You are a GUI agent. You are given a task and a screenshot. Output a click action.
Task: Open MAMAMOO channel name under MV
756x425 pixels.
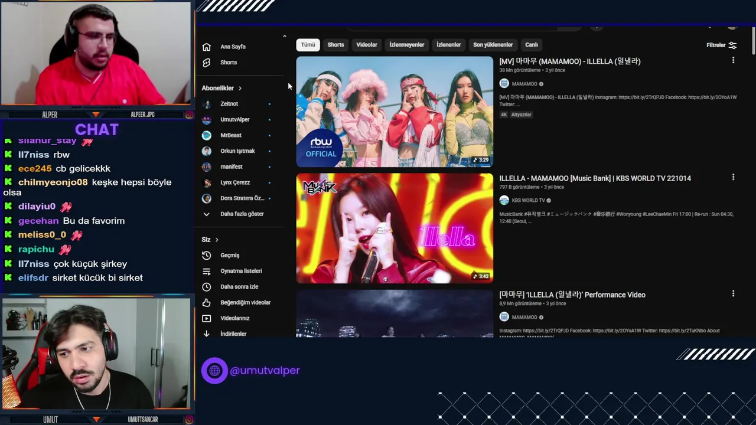(524, 84)
